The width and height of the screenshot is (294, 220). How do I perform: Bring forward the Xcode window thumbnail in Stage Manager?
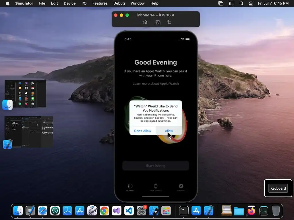(x=29, y=132)
